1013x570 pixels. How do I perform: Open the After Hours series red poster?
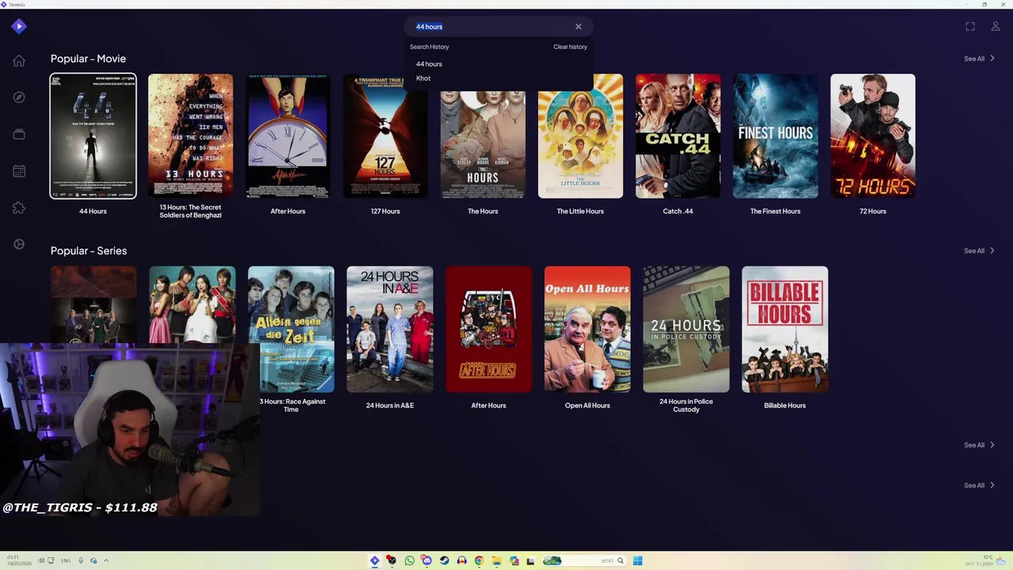488,329
